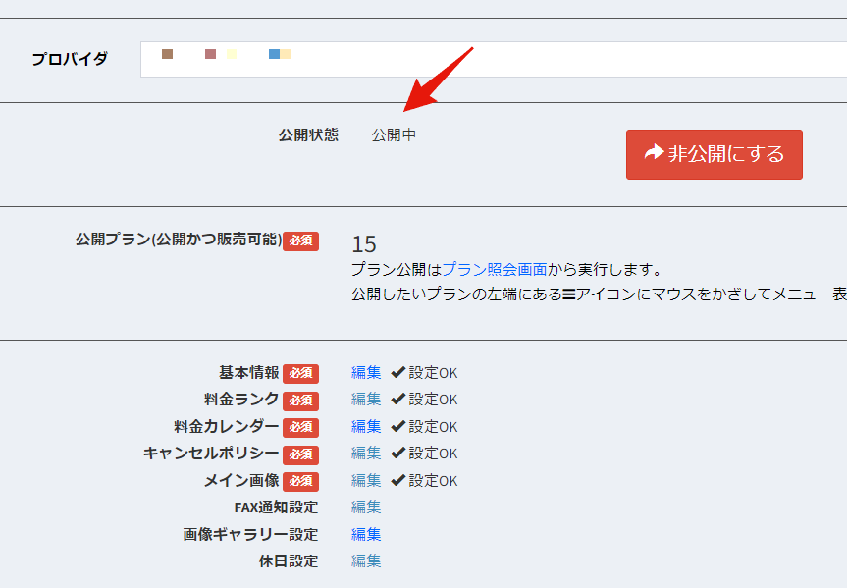Click the 必須 badge beside 料金ランク
This screenshot has height=588, width=847.
pos(301,401)
